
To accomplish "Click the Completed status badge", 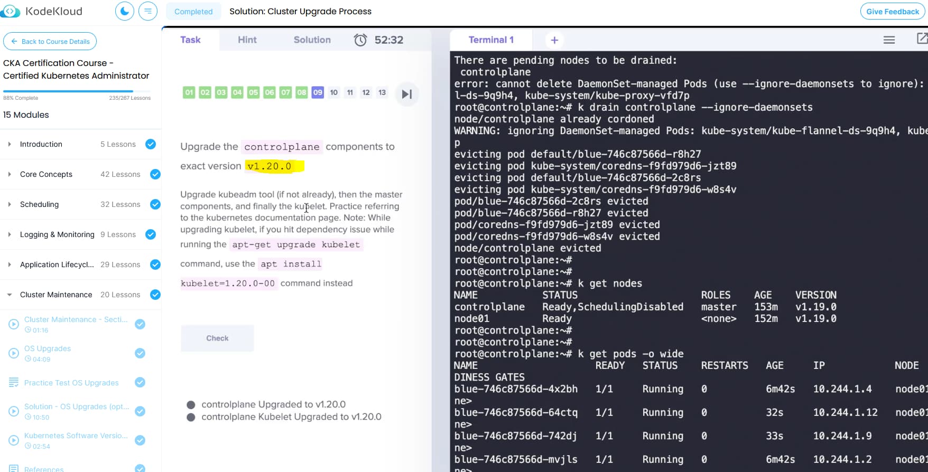I will (193, 12).
